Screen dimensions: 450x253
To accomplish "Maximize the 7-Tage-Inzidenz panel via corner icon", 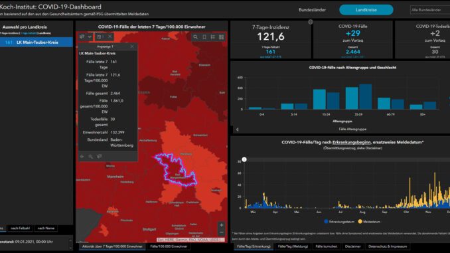I will (x=311, y=22).
